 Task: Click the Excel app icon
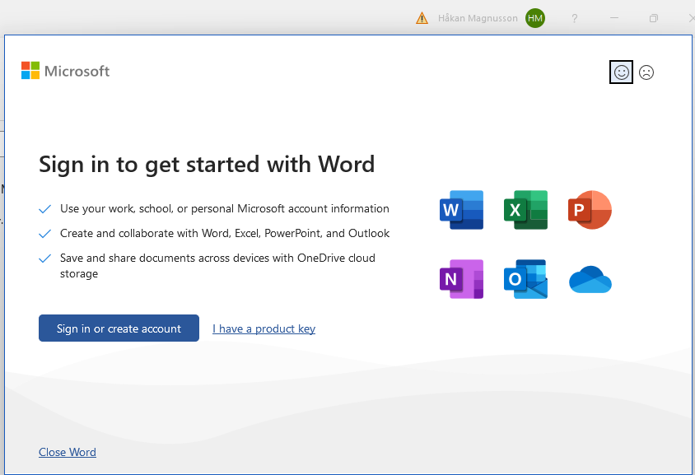pyautogui.click(x=525, y=210)
